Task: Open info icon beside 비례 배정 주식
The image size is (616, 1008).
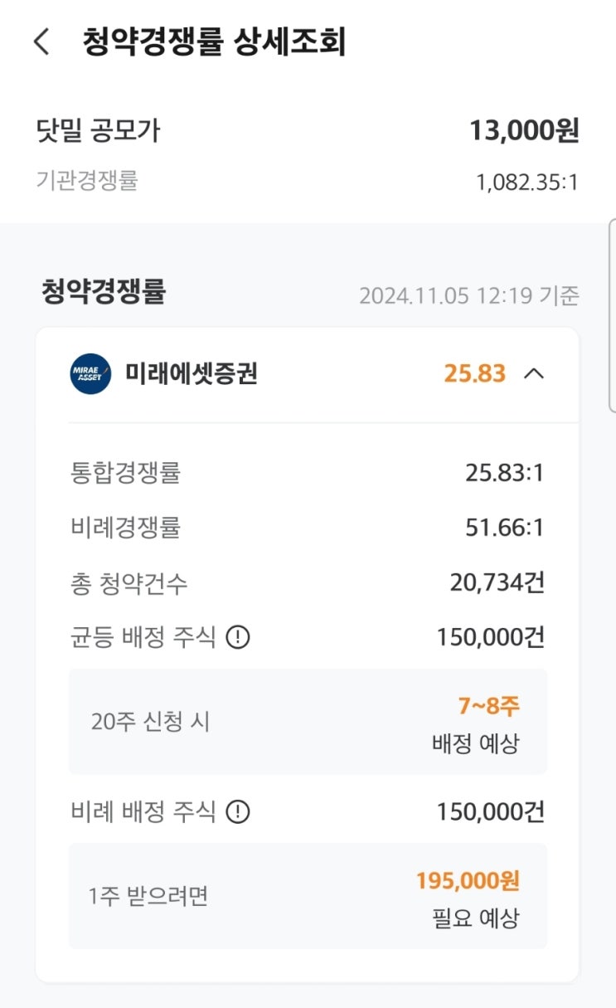Action: (x=238, y=811)
